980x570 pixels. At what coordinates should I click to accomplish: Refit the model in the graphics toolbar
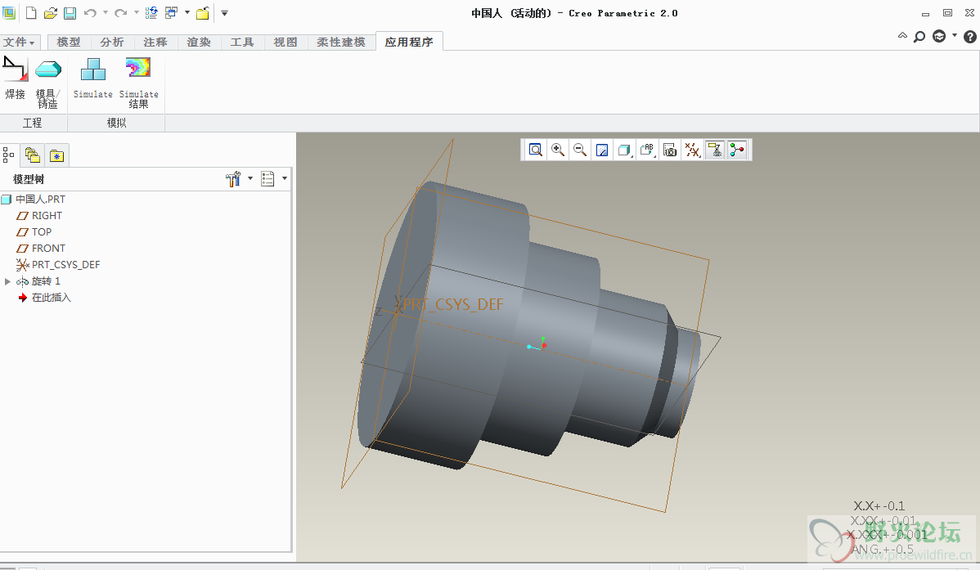point(536,150)
